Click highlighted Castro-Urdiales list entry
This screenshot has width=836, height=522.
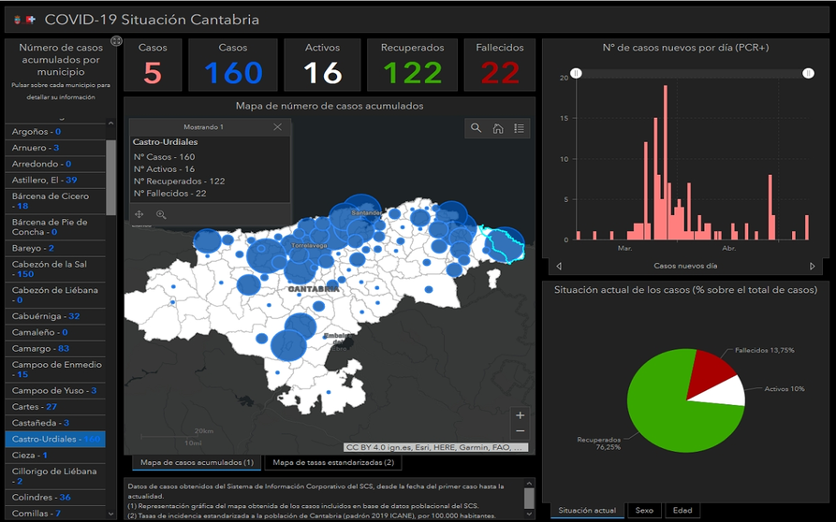(55, 439)
